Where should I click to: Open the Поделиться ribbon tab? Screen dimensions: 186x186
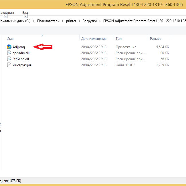(7, 13)
